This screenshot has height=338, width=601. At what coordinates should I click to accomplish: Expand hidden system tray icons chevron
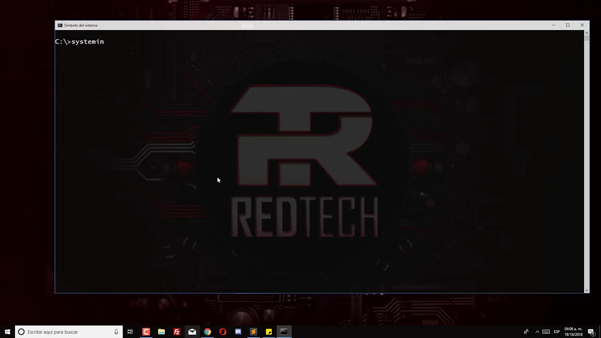pyautogui.click(x=537, y=332)
